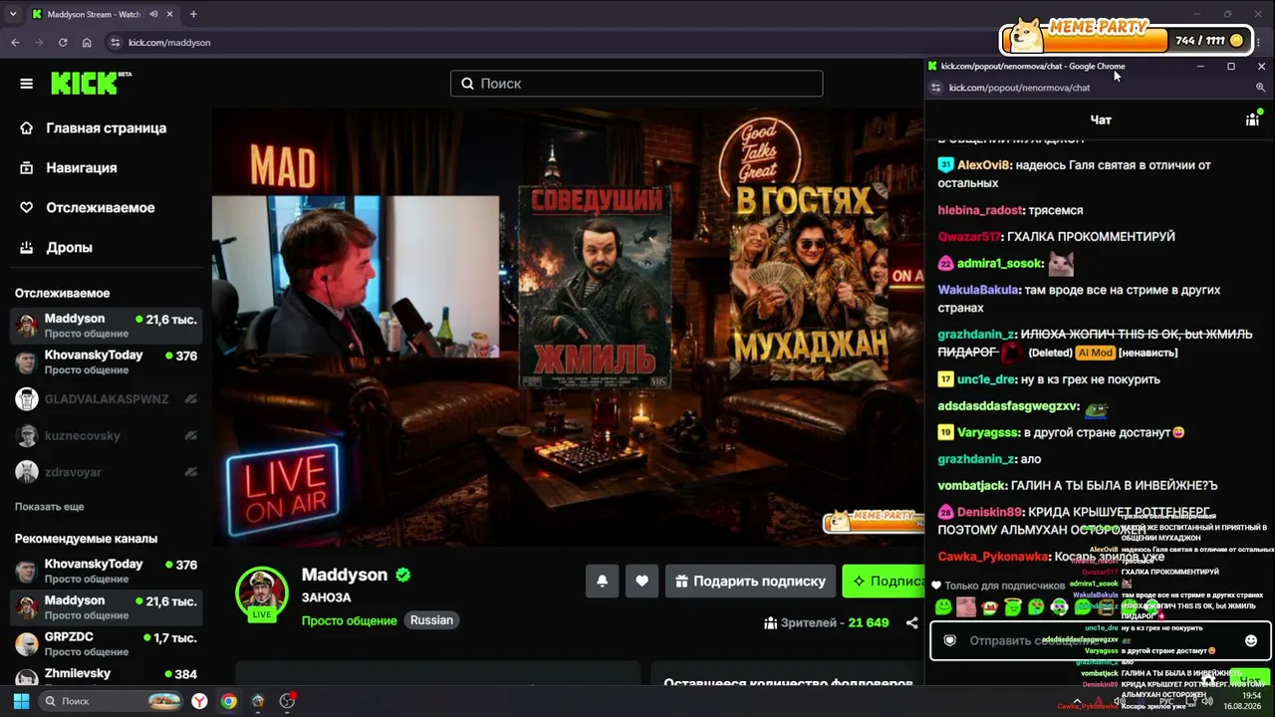Open the 'Просто общение' category link
The height and width of the screenshot is (717, 1275).
[349, 620]
